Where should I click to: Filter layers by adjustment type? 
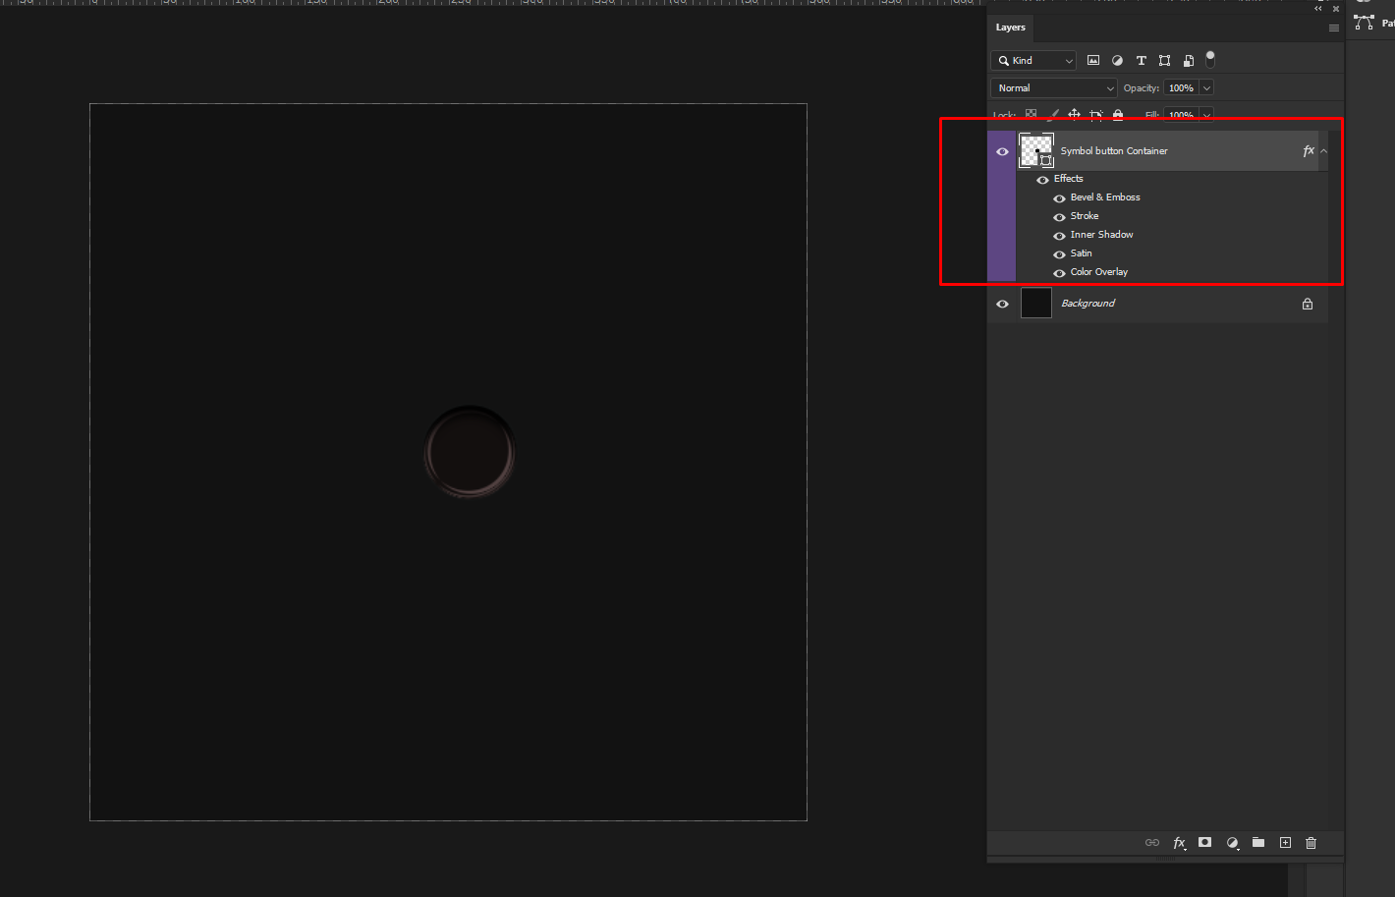[x=1117, y=60]
